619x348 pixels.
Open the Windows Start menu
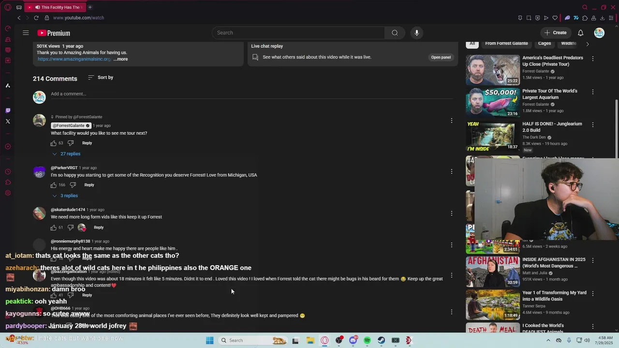coord(209,340)
